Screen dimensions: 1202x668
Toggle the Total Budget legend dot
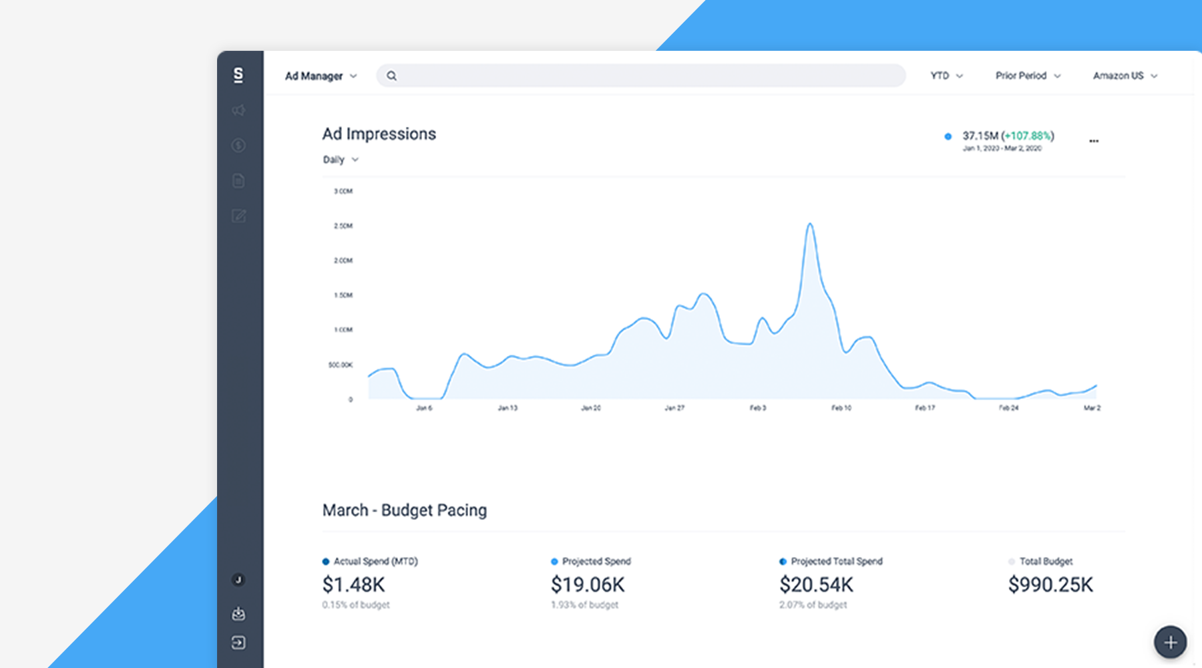1011,561
